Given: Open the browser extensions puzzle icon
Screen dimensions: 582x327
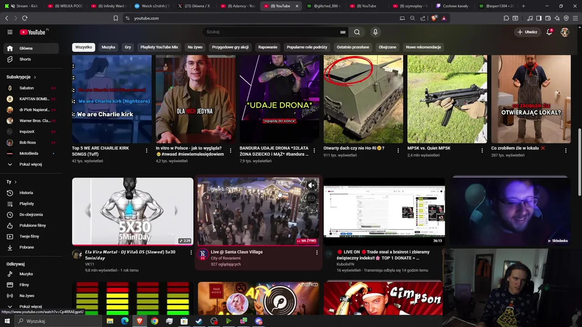Looking at the screenshot, I should [x=506, y=18].
